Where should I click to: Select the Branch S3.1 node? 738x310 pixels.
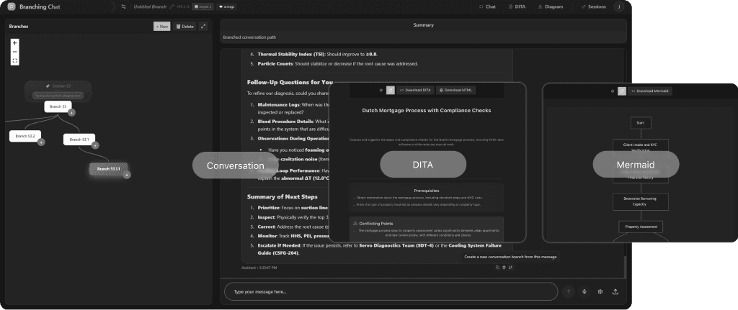point(79,140)
